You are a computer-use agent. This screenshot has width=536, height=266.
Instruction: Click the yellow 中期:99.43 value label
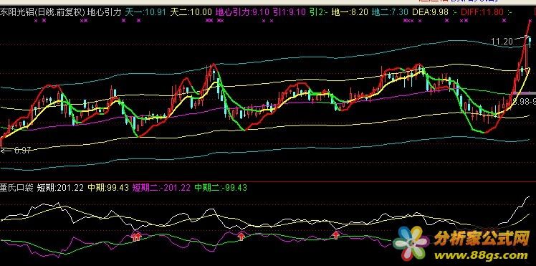(108, 188)
